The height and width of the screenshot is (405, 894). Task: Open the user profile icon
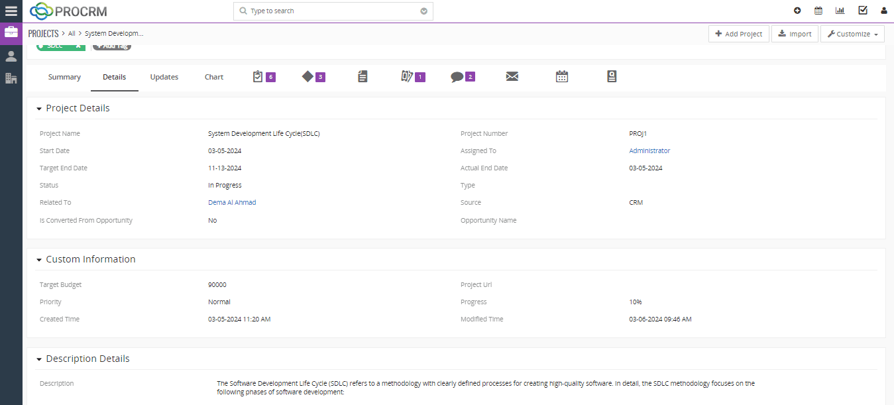pyautogui.click(x=883, y=11)
